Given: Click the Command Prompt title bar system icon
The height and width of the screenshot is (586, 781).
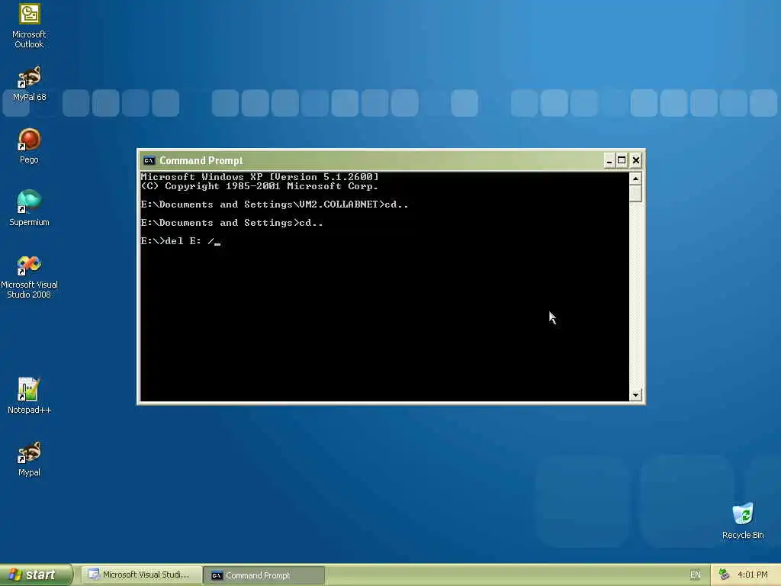Looking at the screenshot, I should click(x=149, y=160).
